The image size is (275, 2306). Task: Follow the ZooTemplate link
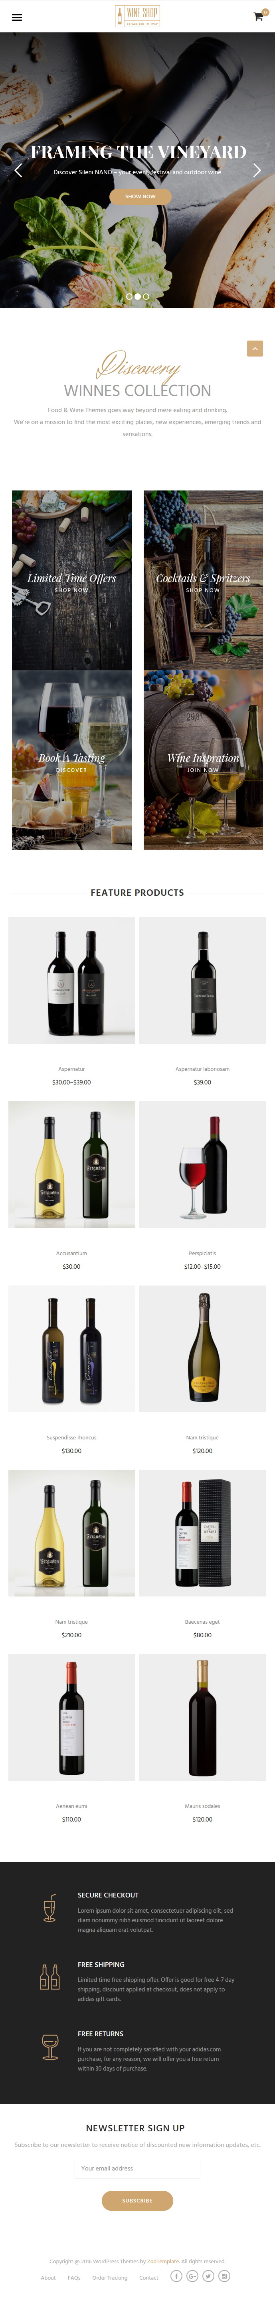click(x=163, y=2261)
